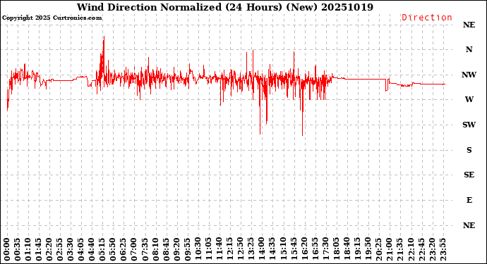This screenshot has width=487, height=264.
Task: Click the '03:30' time axis label
Action: coord(71,250)
